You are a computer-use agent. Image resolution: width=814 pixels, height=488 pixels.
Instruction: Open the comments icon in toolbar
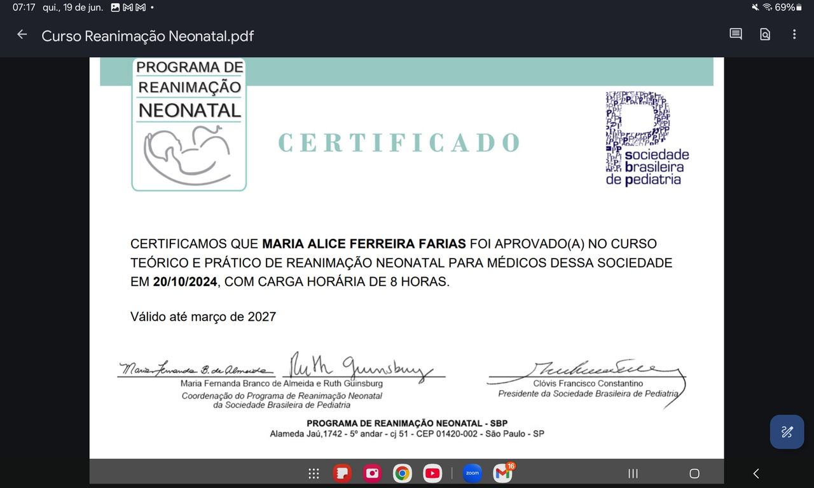736,35
